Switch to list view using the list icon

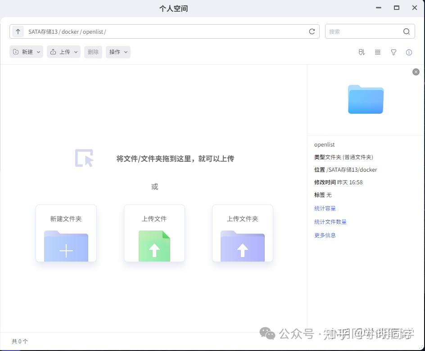tap(377, 52)
